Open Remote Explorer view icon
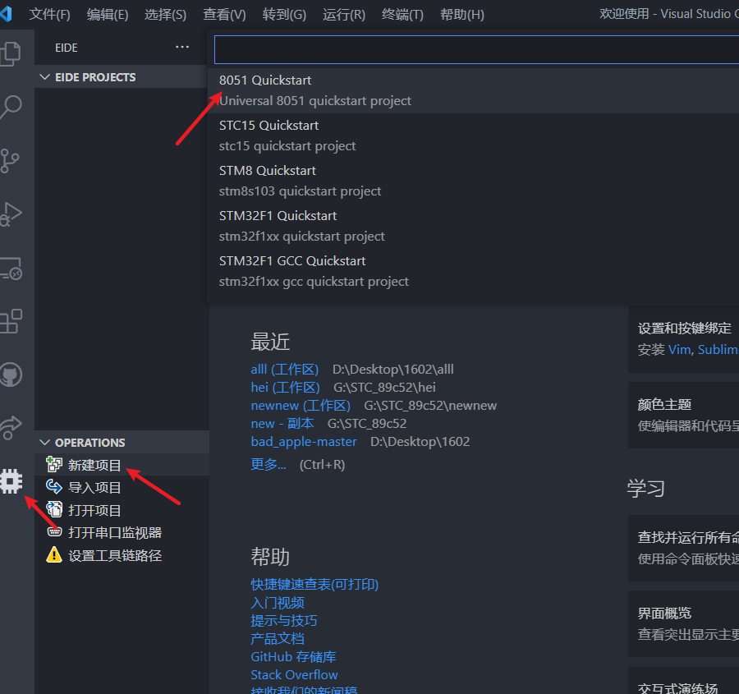 click(11, 269)
